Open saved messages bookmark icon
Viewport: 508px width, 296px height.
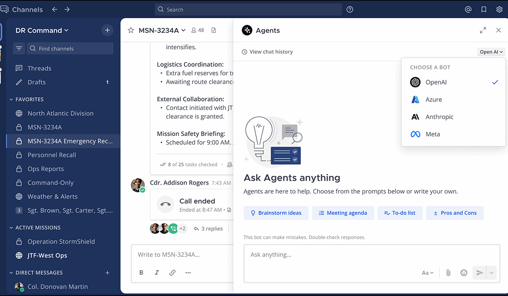coord(484,10)
